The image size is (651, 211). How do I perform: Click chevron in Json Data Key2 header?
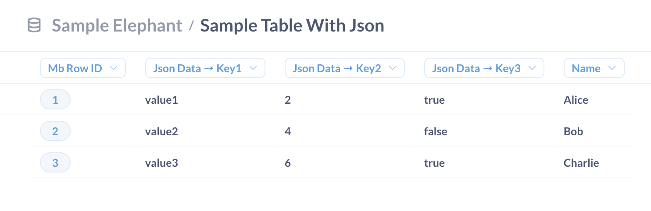click(393, 68)
